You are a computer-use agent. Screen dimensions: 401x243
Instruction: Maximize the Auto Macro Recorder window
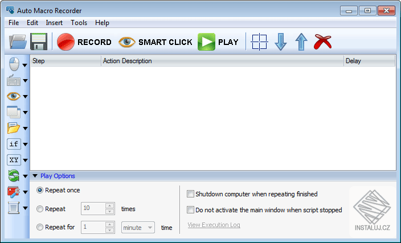click(x=367, y=11)
